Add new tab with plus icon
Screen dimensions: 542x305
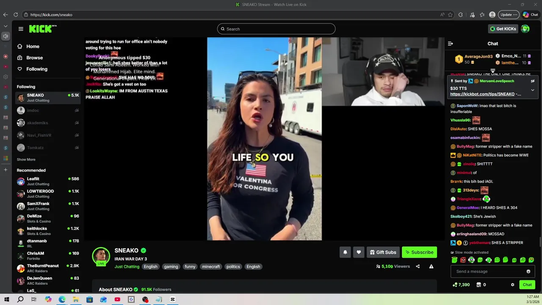click(6, 169)
